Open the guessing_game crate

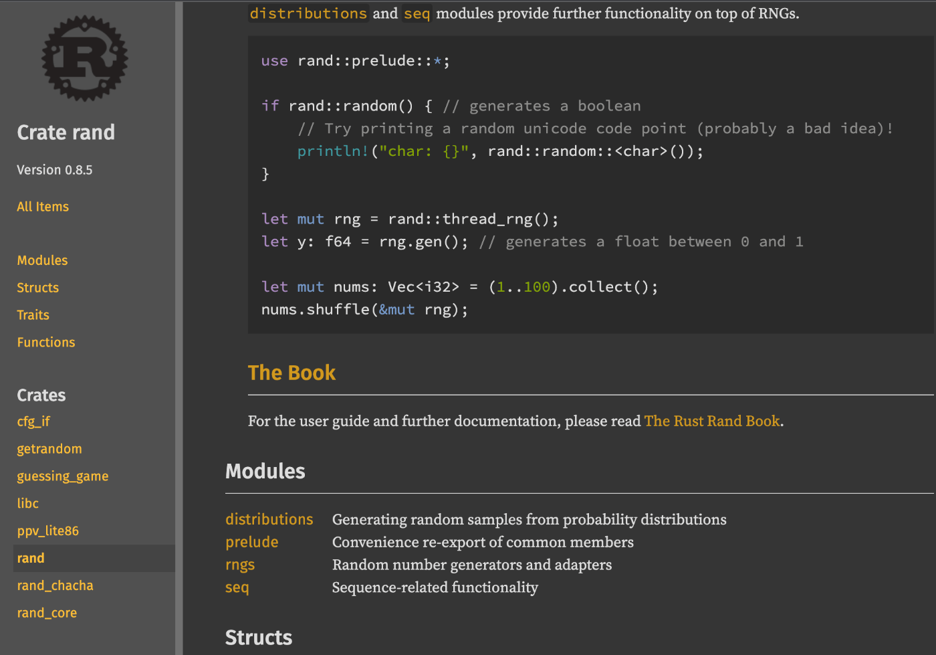[x=63, y=476]
